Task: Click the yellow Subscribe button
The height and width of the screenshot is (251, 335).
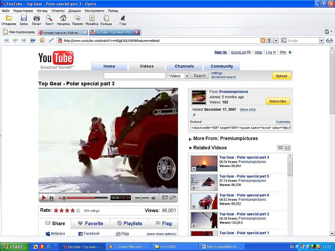Action: (x=278, y=101)
